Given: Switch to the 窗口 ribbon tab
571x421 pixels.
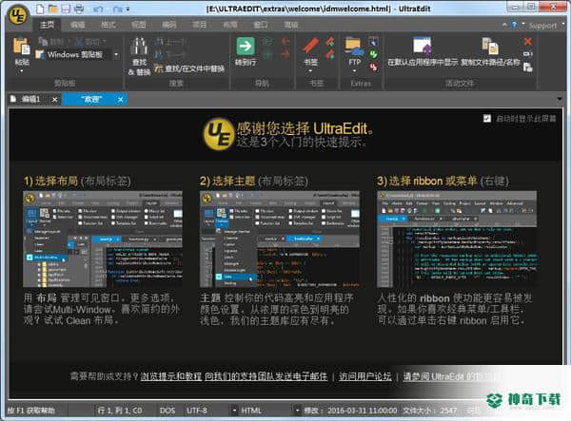Looking at the screenshot, I should click(261, 25).
